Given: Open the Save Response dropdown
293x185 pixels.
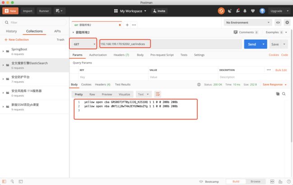Looking at the screenshot, I should pyautogui.click(x=275, y=84).
